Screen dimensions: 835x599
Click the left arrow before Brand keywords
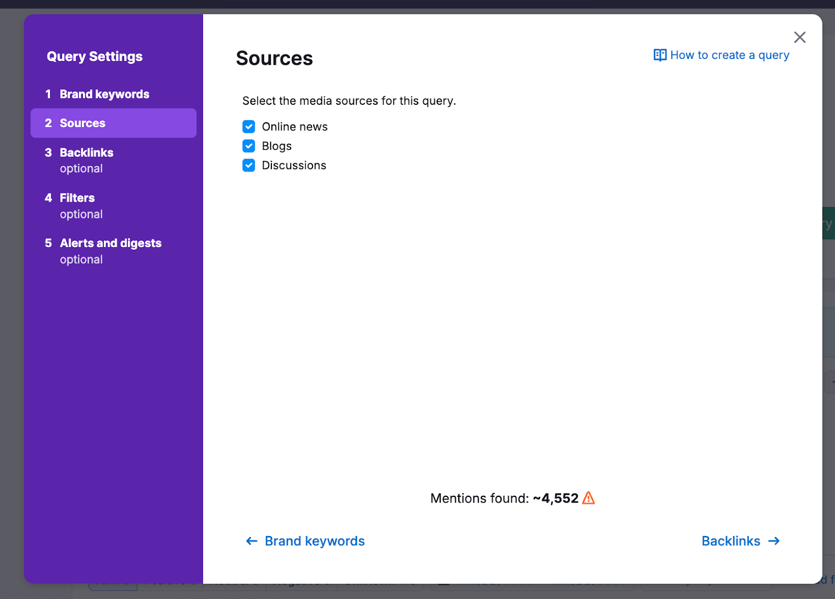[x=252, y=541]
